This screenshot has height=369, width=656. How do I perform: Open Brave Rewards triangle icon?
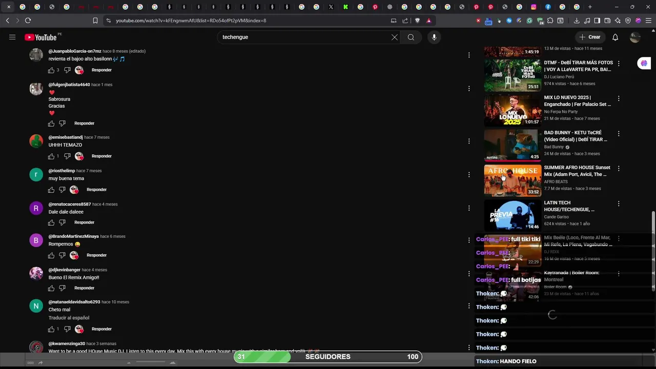click(428, 20)
